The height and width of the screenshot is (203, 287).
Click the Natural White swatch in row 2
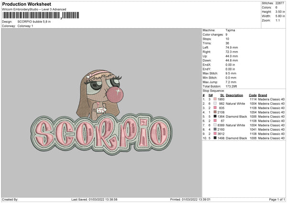pyautogui.click(x=215, y=103)
